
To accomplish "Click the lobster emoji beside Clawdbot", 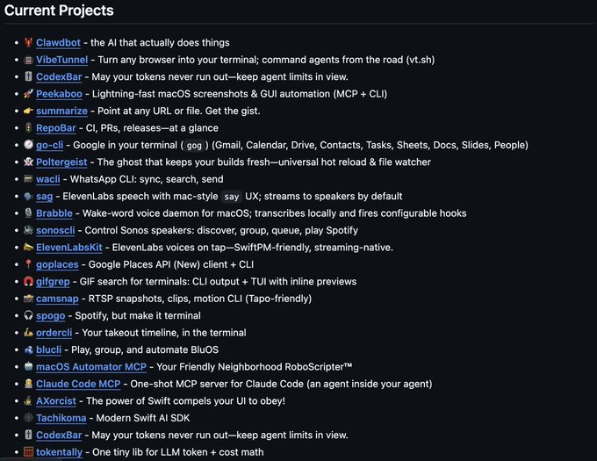I will (x=29, y=42).
